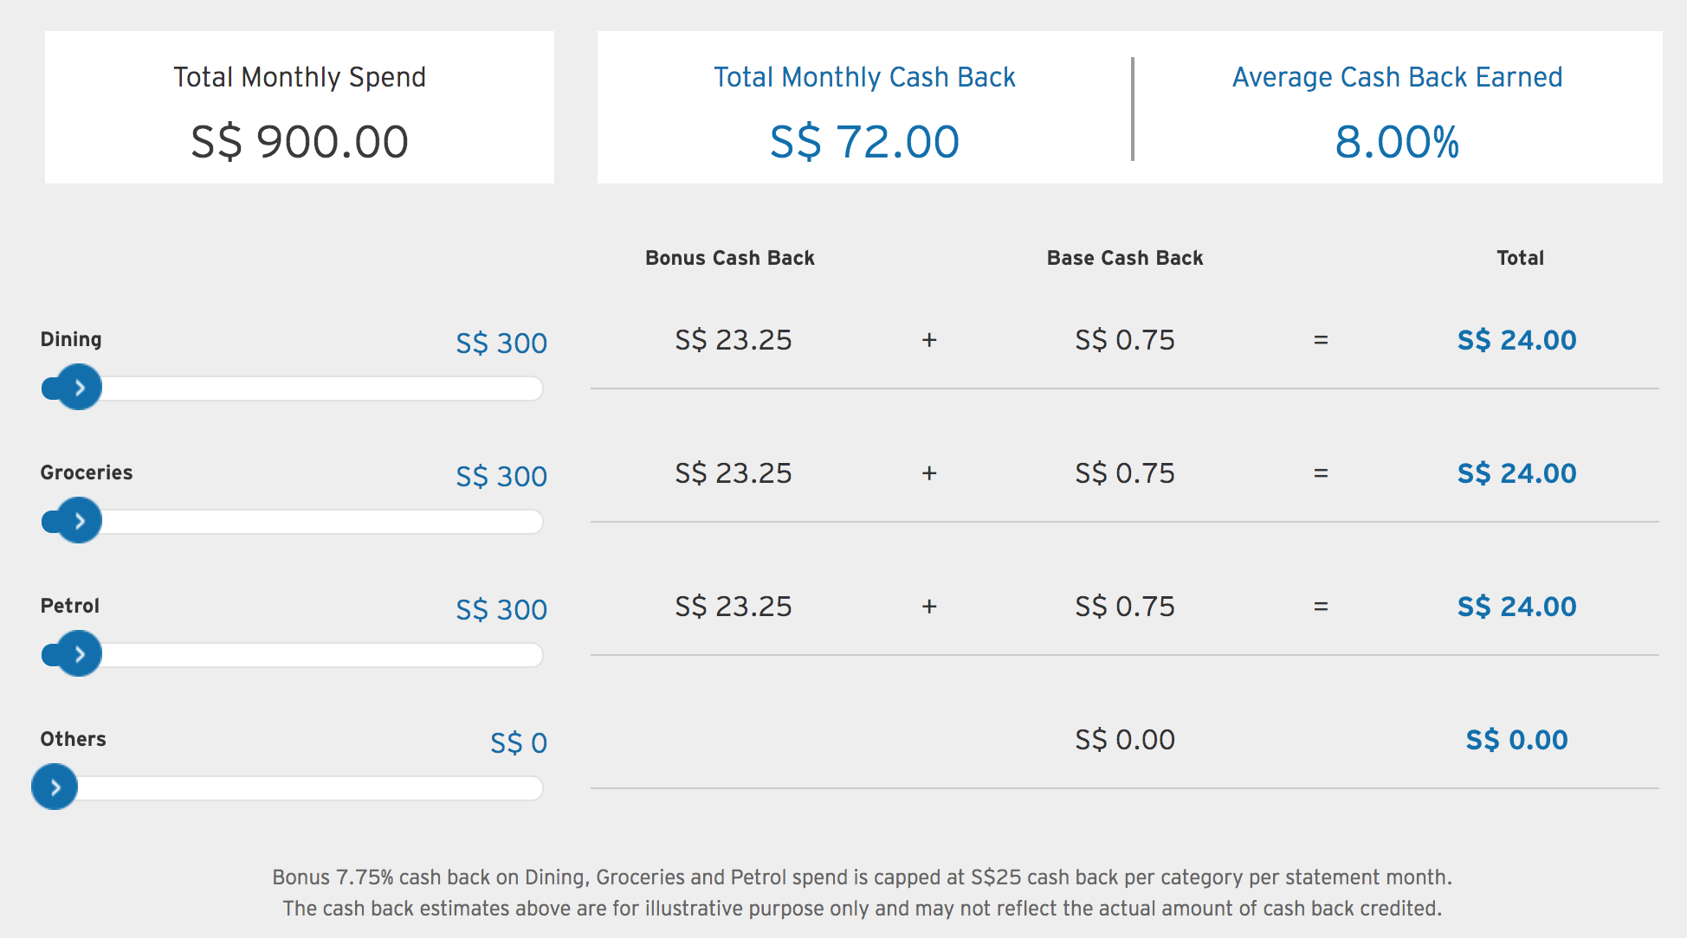Click the Dining total S$ 24.00
The image size is (1687, 938).
[1516, 340]
